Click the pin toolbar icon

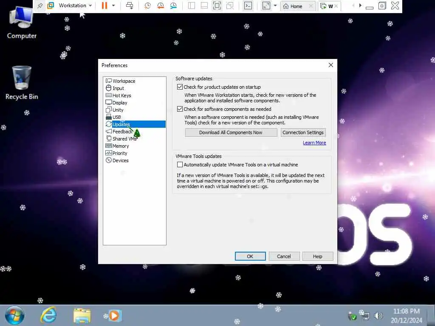pos(40,6)
